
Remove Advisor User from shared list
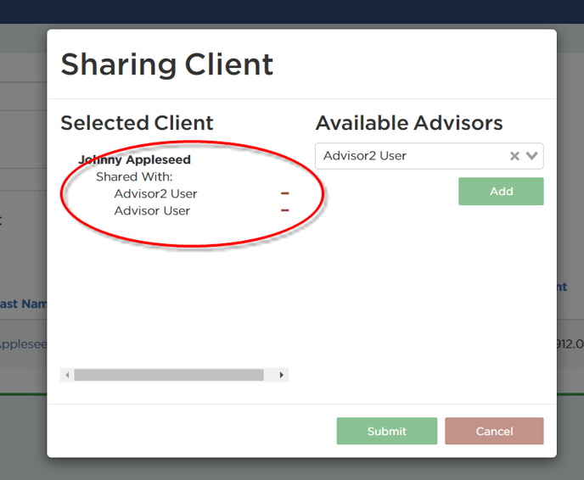pyautogui.click(x=285, y=210)
